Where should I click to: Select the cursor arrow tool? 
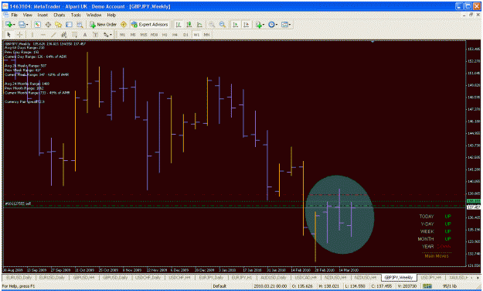(x=9, y=35)
